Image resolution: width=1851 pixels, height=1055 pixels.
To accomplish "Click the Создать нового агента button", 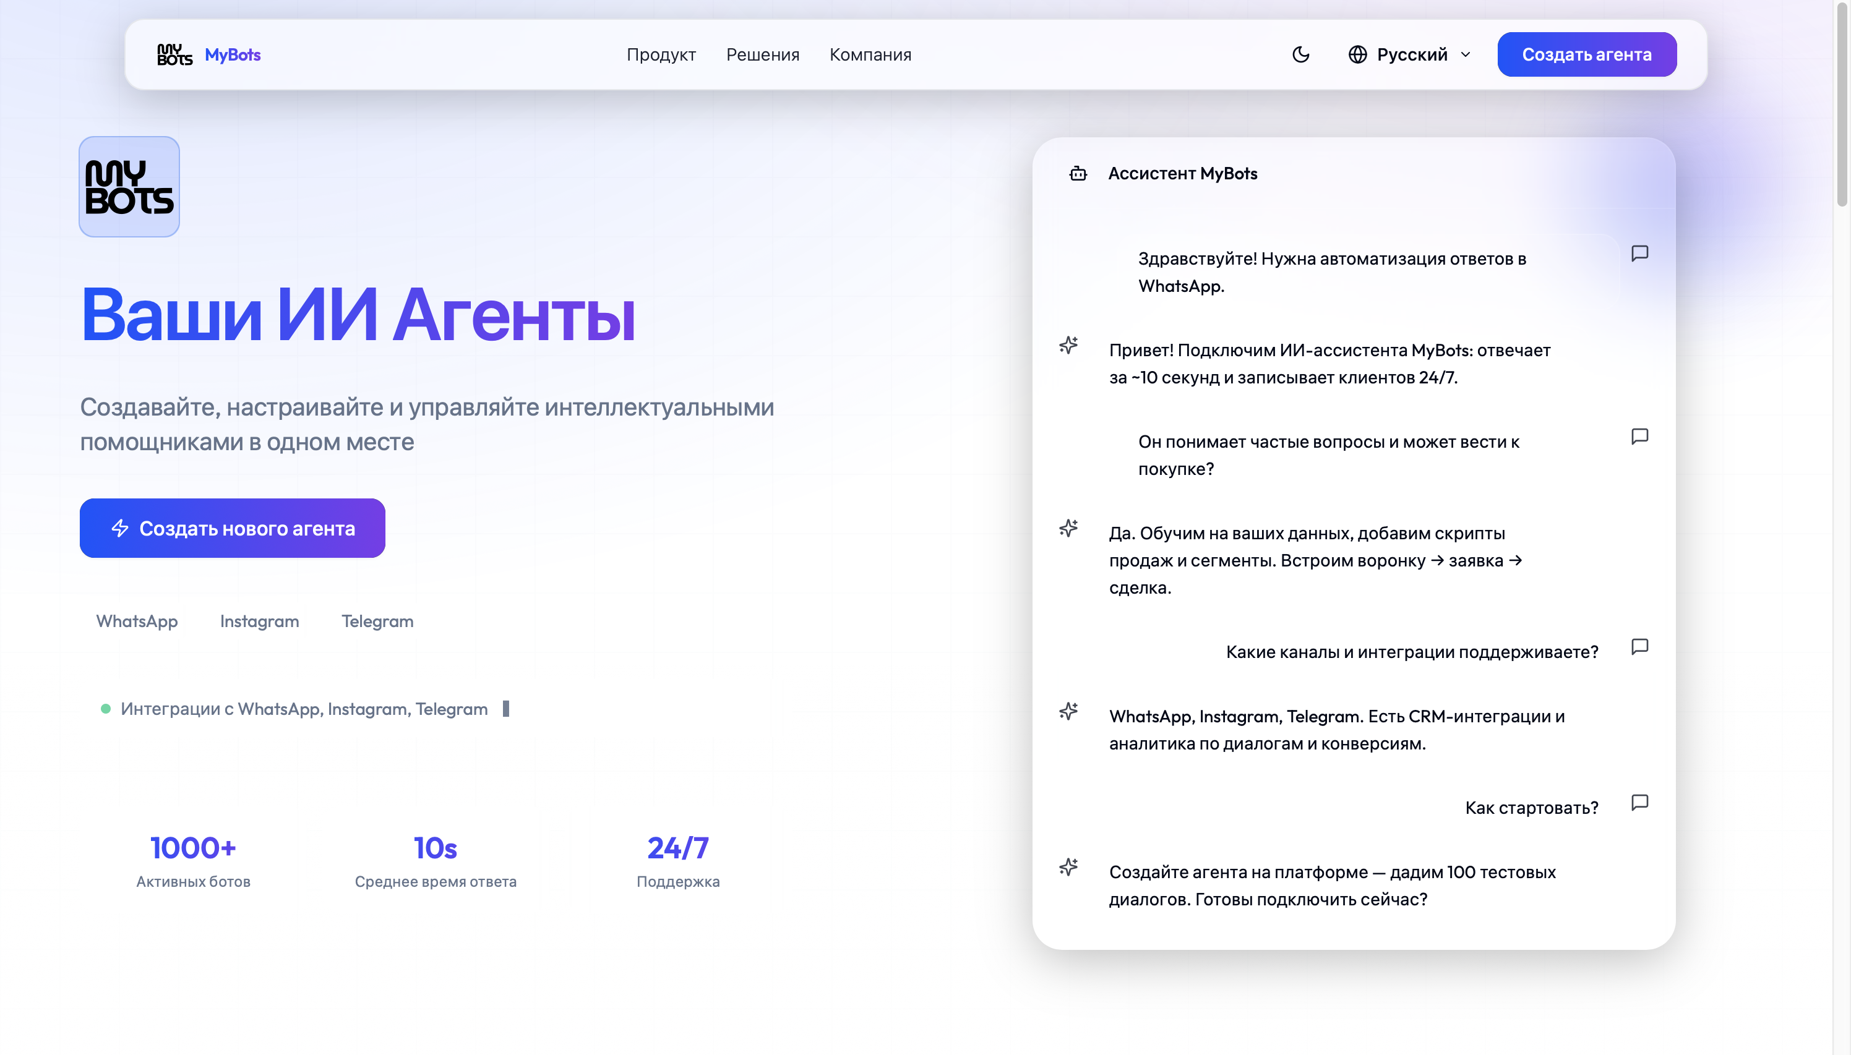I will 233,527.
